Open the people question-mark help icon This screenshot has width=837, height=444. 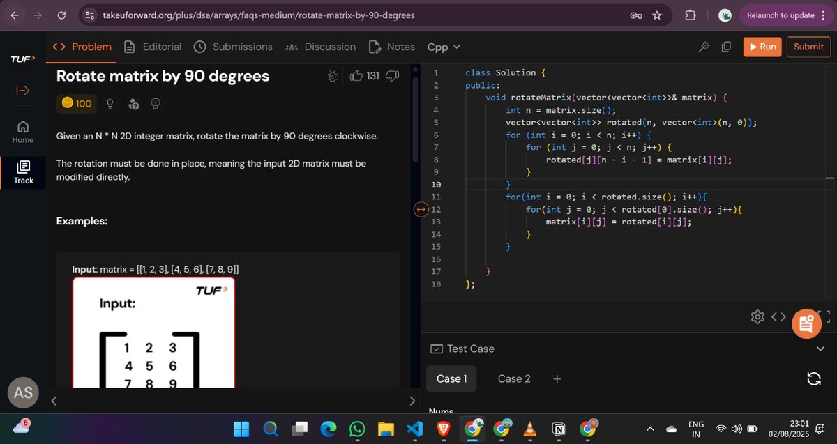point(134,104)
